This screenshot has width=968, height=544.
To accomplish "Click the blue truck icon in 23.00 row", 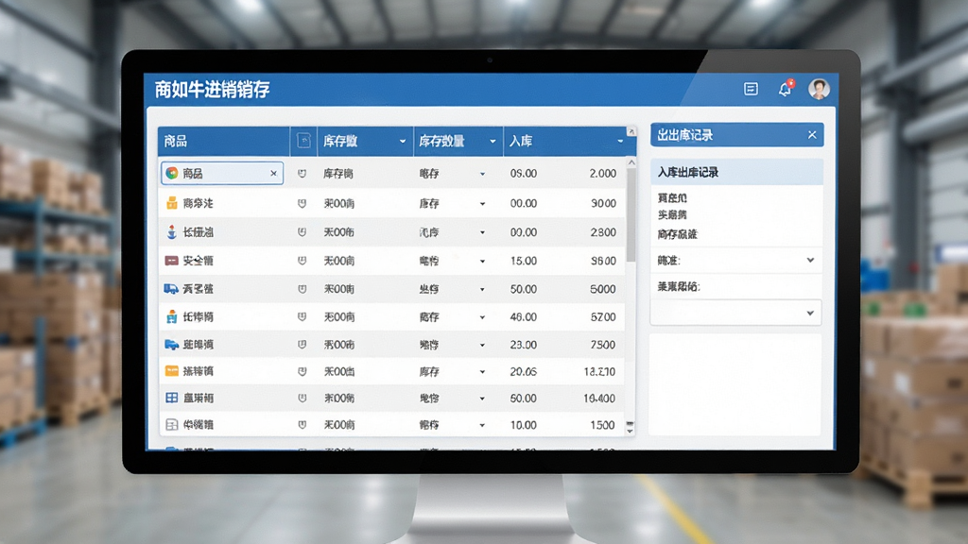I will tap(172, 344).
